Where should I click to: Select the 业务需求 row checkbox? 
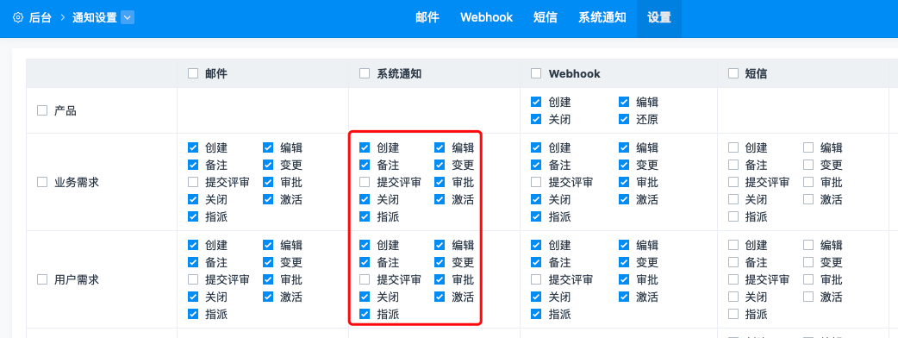[42, 182]
